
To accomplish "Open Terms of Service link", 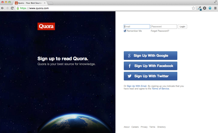I will 161,89.
